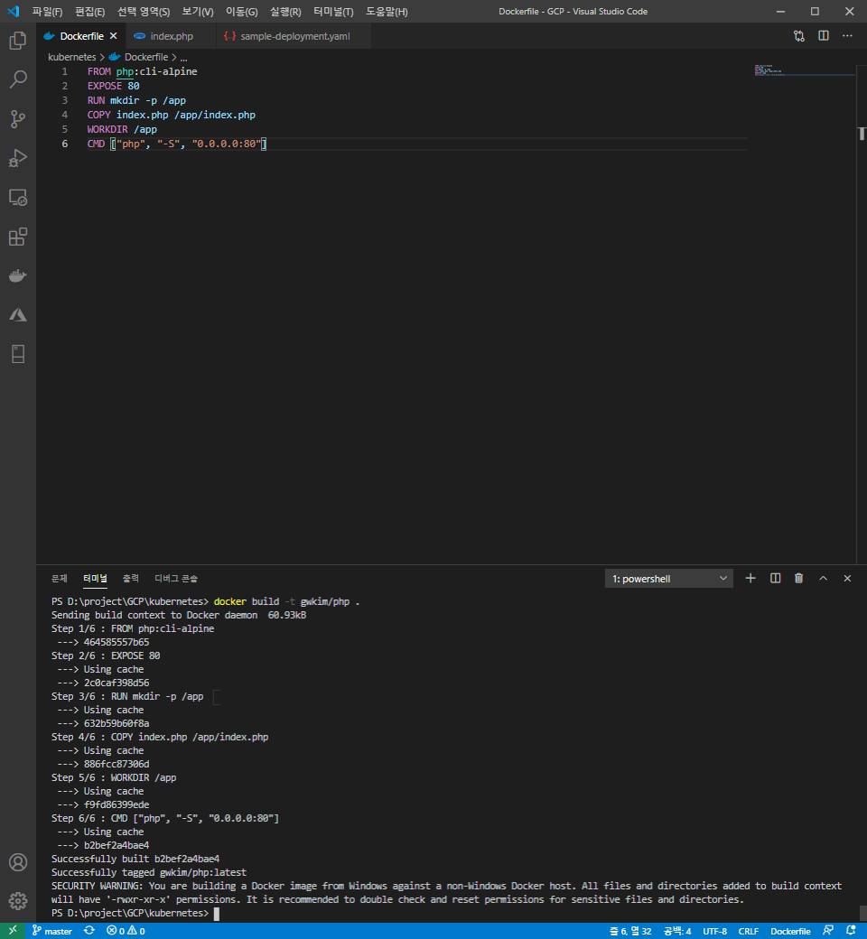The image size is (867, 939).
Task: Open the Docker view in activity bar
Action: (x=18, y=276)
